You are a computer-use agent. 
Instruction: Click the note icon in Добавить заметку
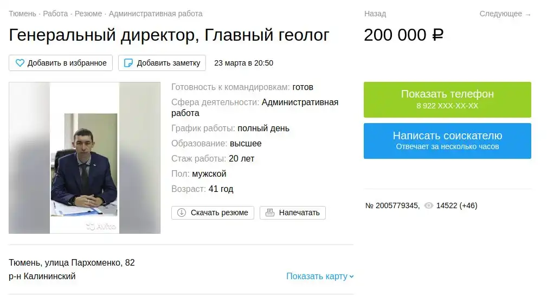coord(128,63)
